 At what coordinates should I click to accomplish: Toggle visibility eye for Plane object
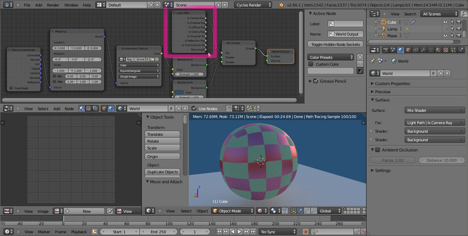click(445, 36)
